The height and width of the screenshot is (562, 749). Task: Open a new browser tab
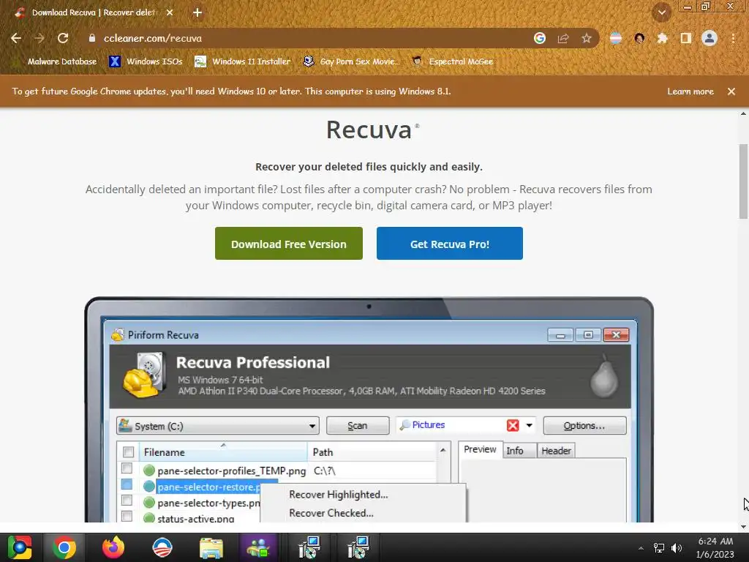point(197,13)
